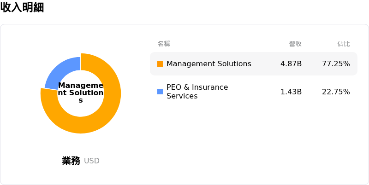Click the 77.25% share value
Viewport: 369px width, 185px height.
tap(336, 64)
